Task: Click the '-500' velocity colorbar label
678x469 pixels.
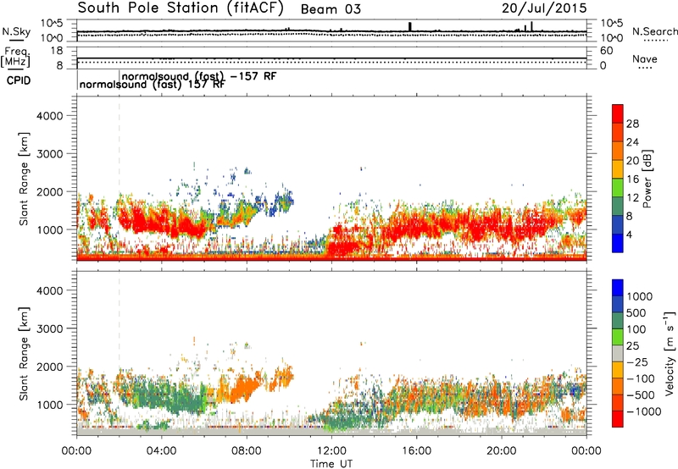Action: point(640,395)
